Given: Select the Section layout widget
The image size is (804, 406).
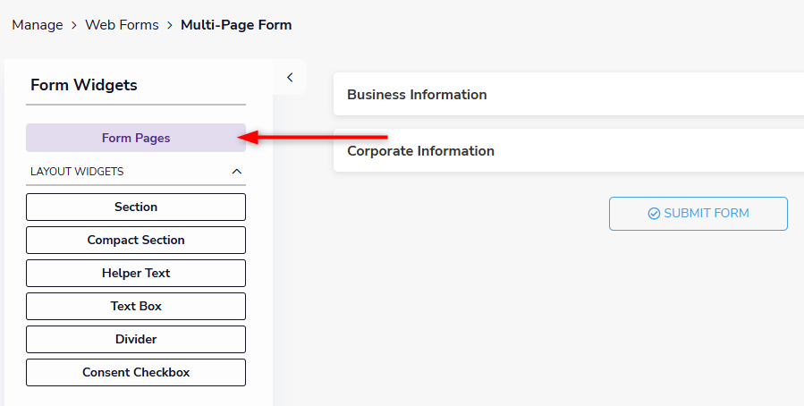Looking at the screenshot, I should [136, 207].
